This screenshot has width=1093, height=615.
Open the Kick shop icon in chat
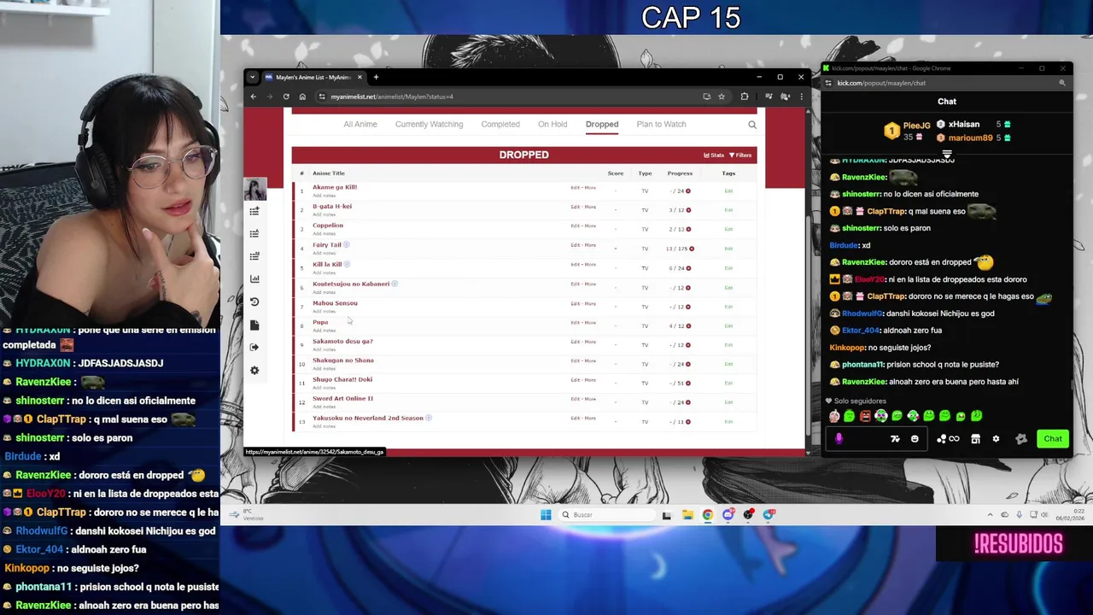[x=975, y=439]
